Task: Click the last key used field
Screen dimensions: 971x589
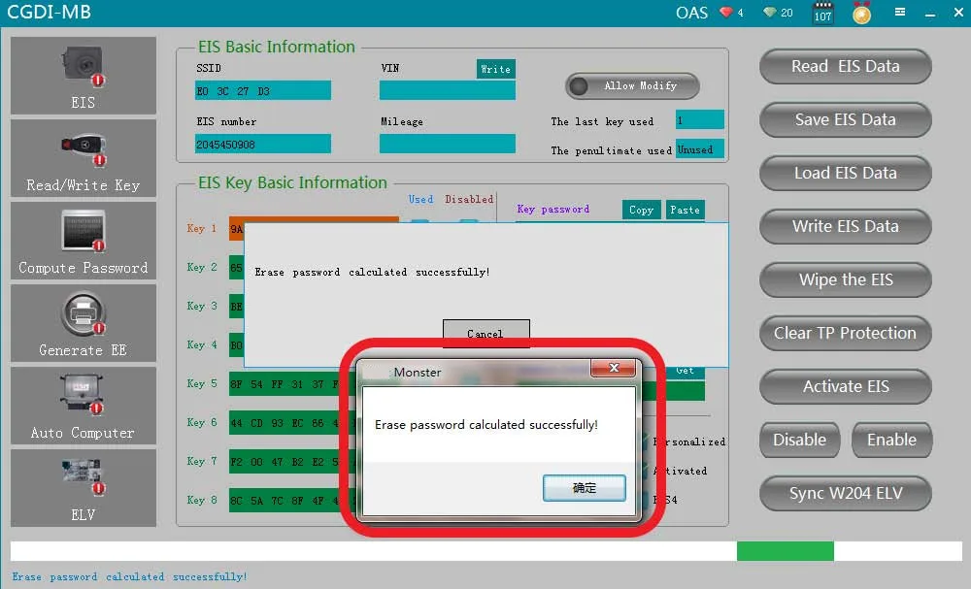Action: 700,120
